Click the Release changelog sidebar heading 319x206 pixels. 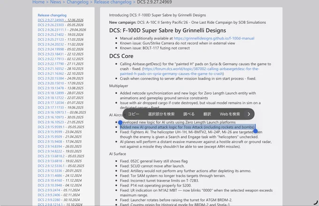[52, 15]
